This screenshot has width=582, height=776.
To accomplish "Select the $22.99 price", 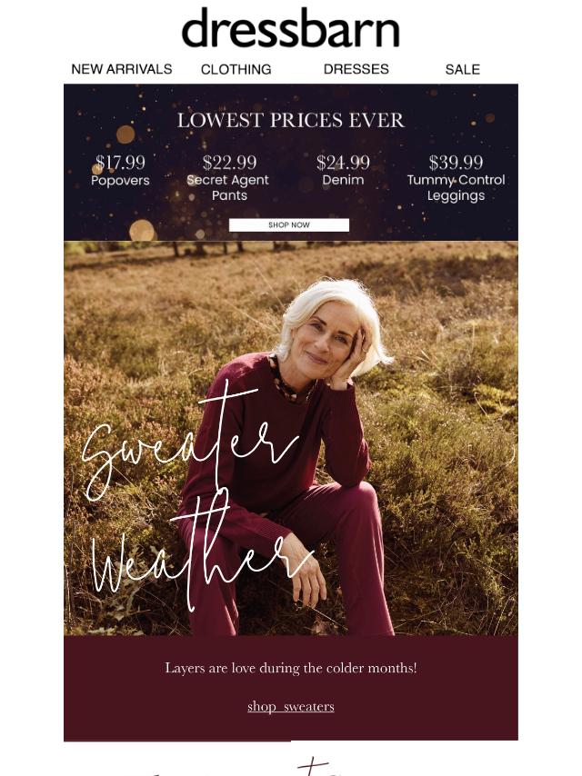I will 229,163.
